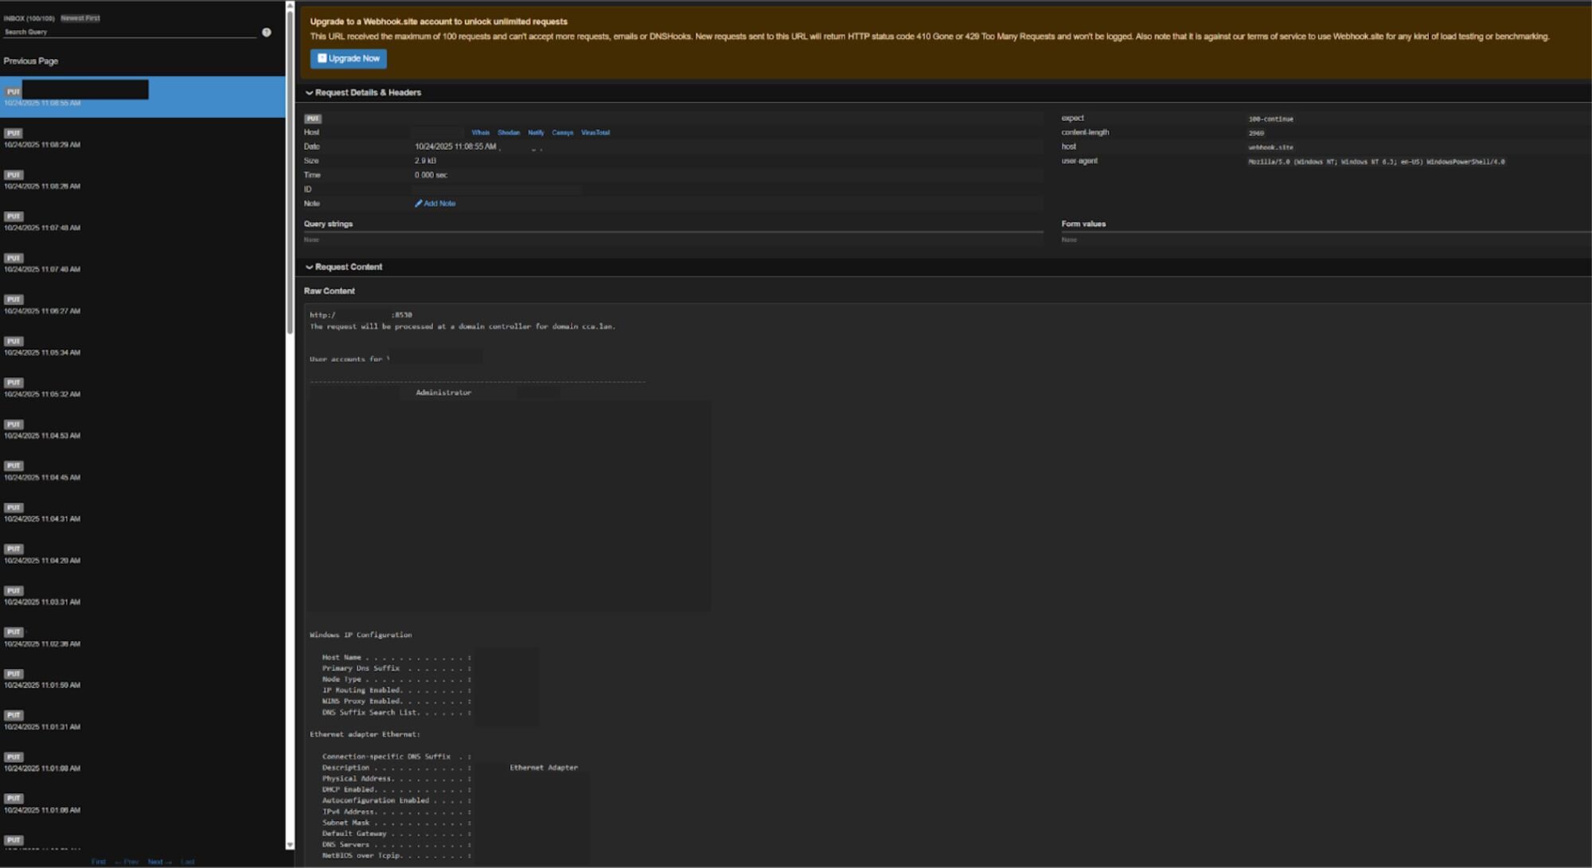This screenshot has height=868, width=1592.
Task: Click the Upgrade Now button
Action: coord(349,58)
